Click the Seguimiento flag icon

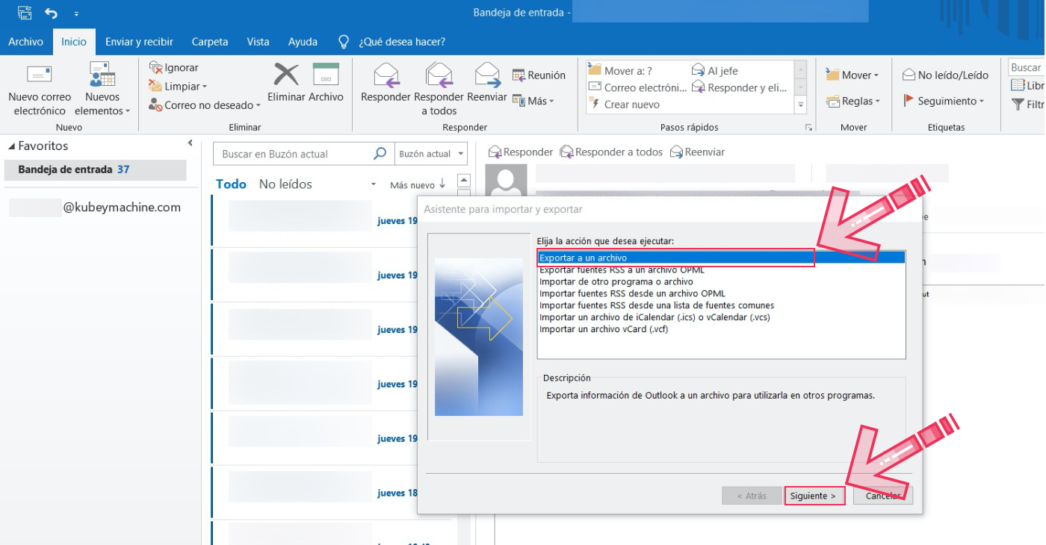909,100
